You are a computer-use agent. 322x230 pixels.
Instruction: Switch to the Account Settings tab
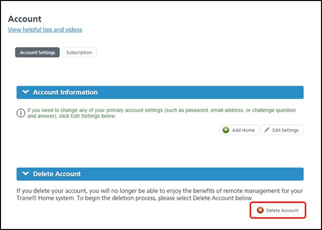tap(37, 52)
